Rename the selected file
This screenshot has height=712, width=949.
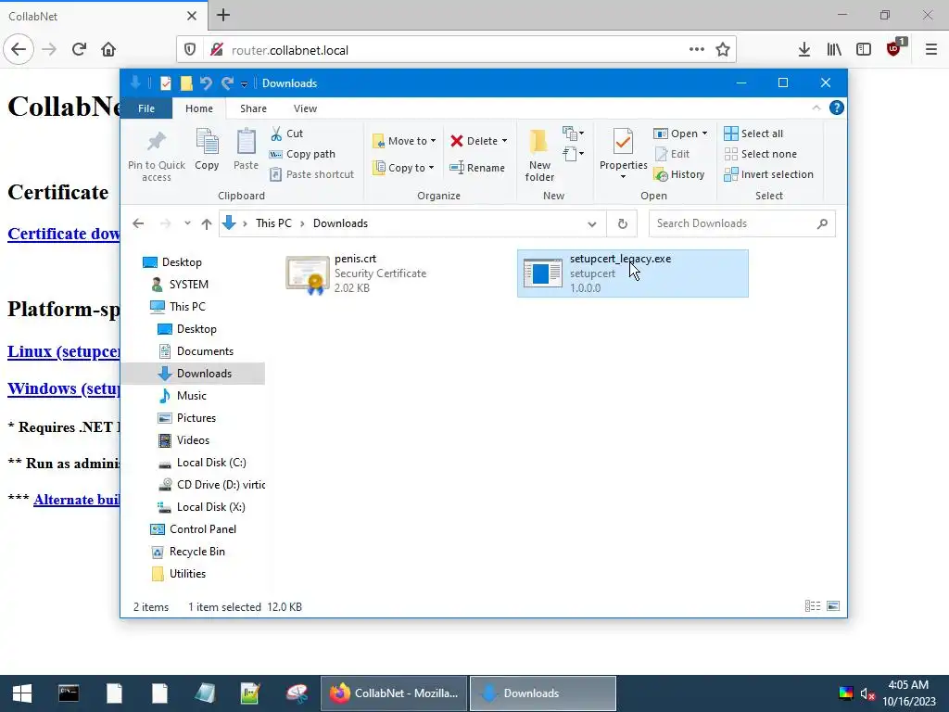[x=477, y=168]
